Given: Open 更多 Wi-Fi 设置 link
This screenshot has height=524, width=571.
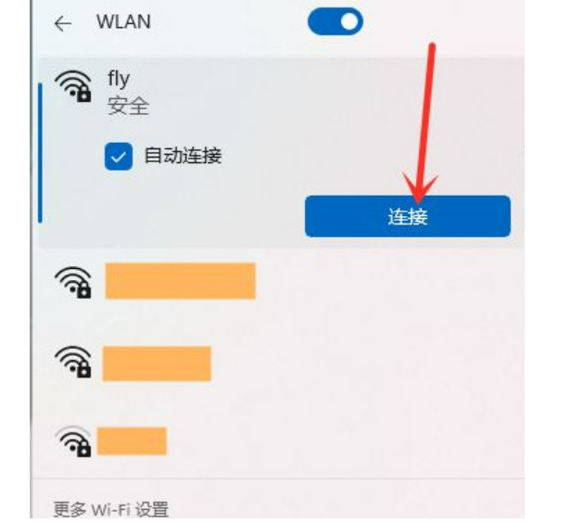Looking at the screenshot, I should click(110, 509).
